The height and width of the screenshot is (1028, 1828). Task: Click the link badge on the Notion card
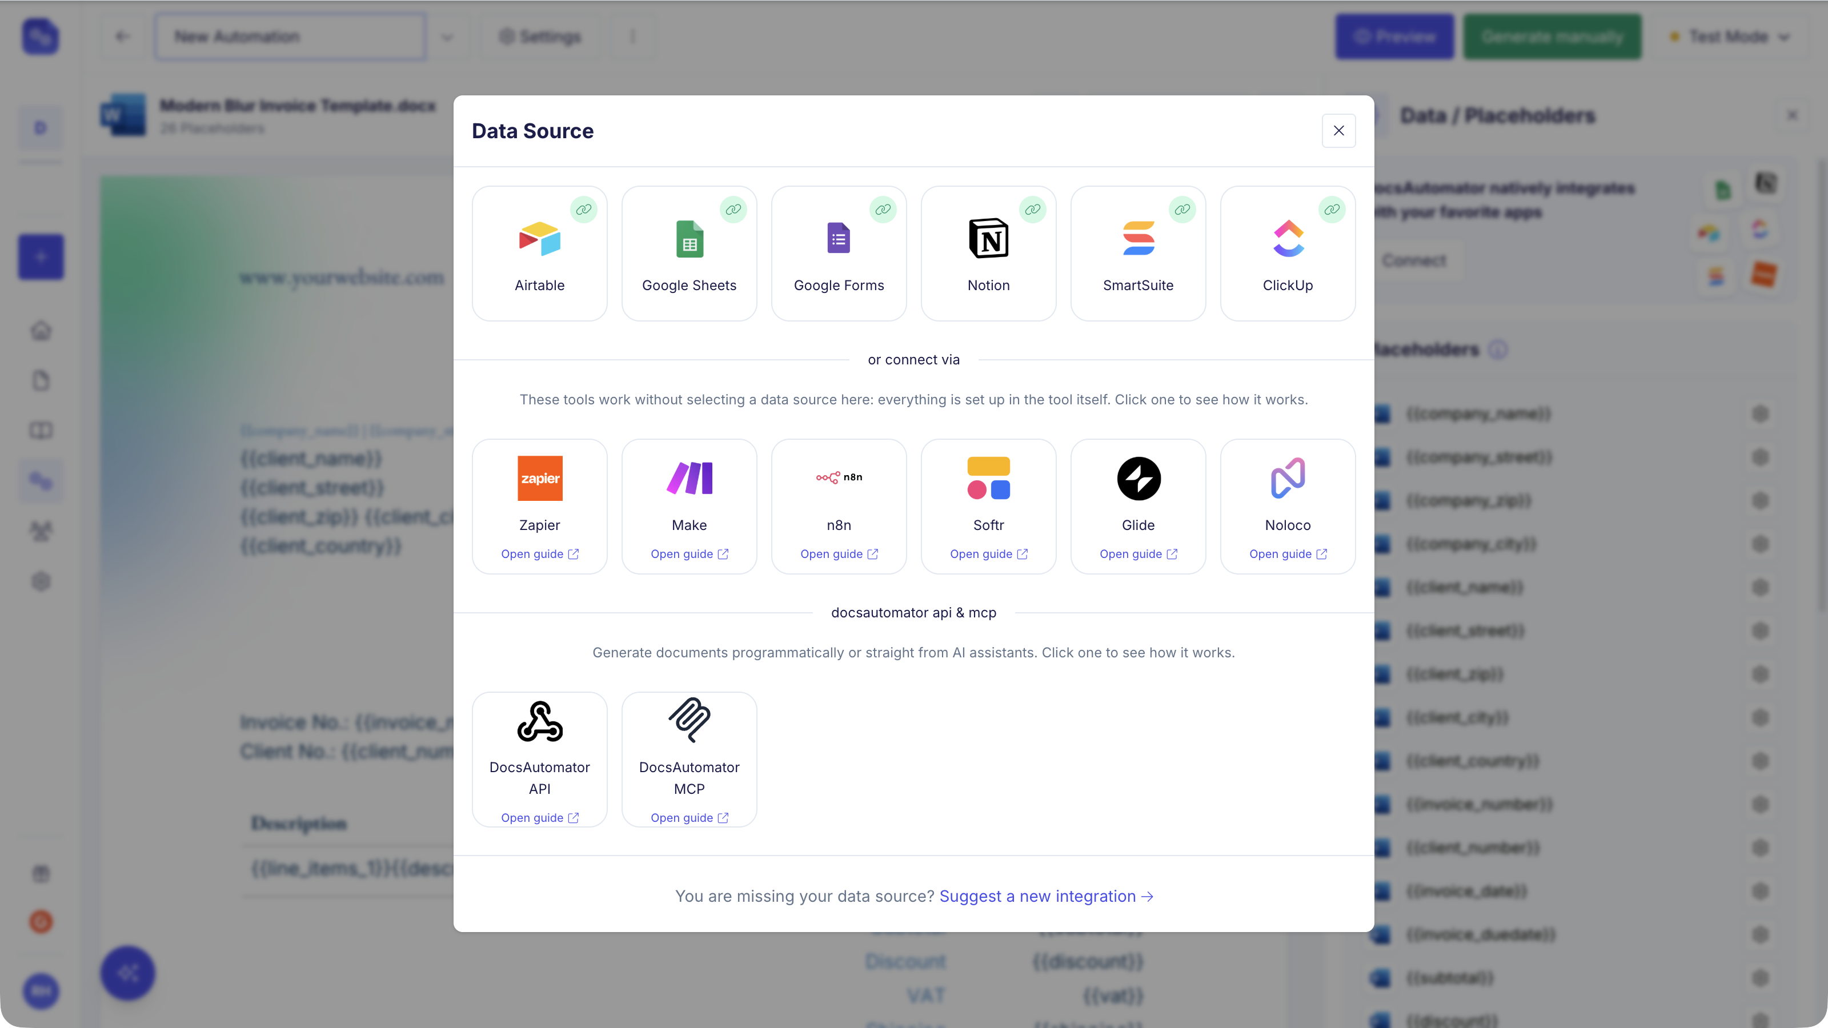click(x=1032, y=209)
